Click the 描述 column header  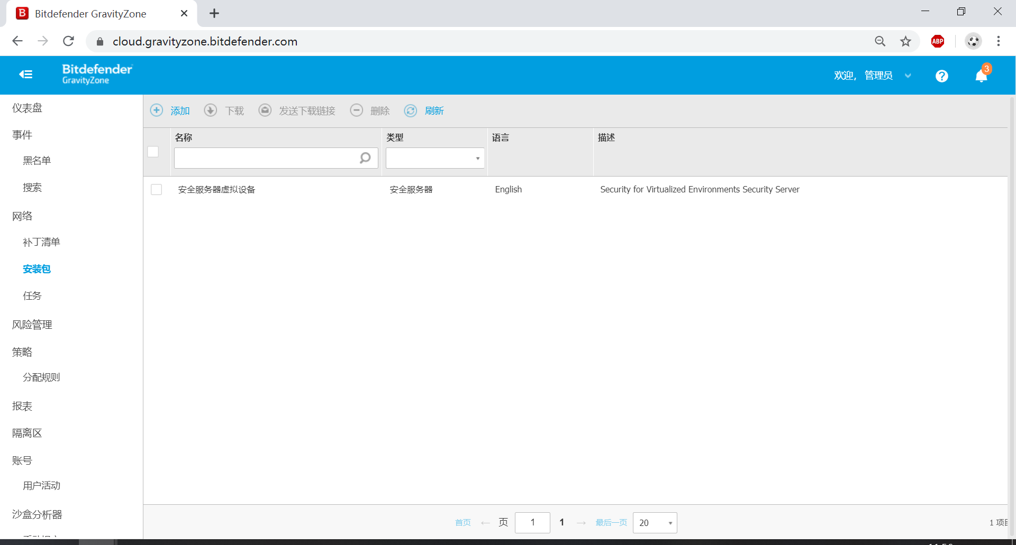pyautogui.click(x=606, y=137)
